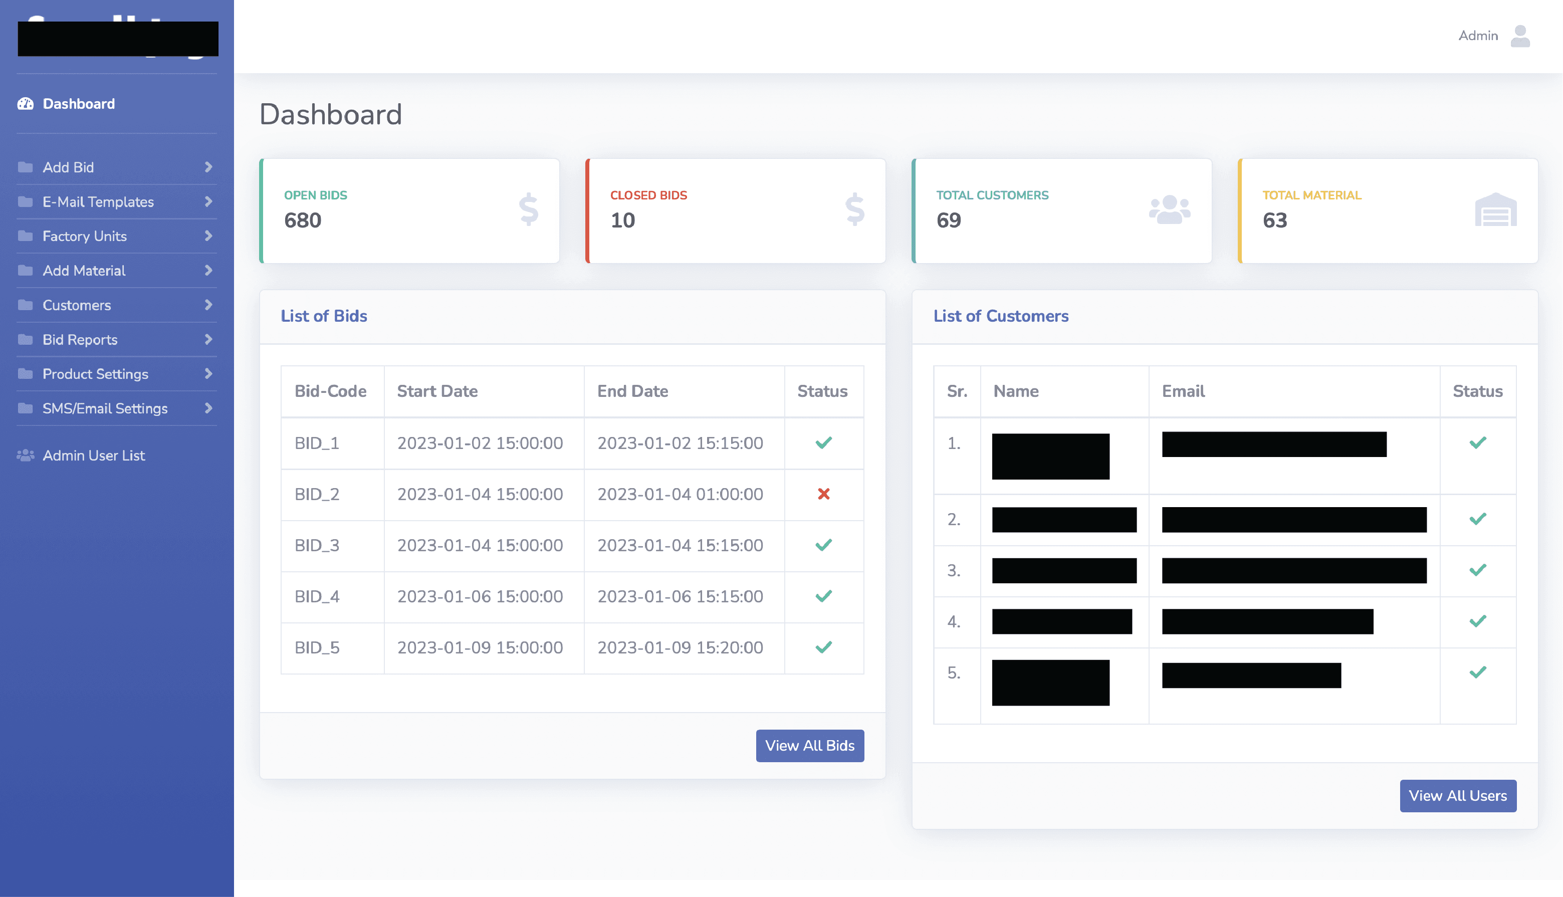
Task: Expand the Add Bid chevron
Action: (x=208, y=167)
